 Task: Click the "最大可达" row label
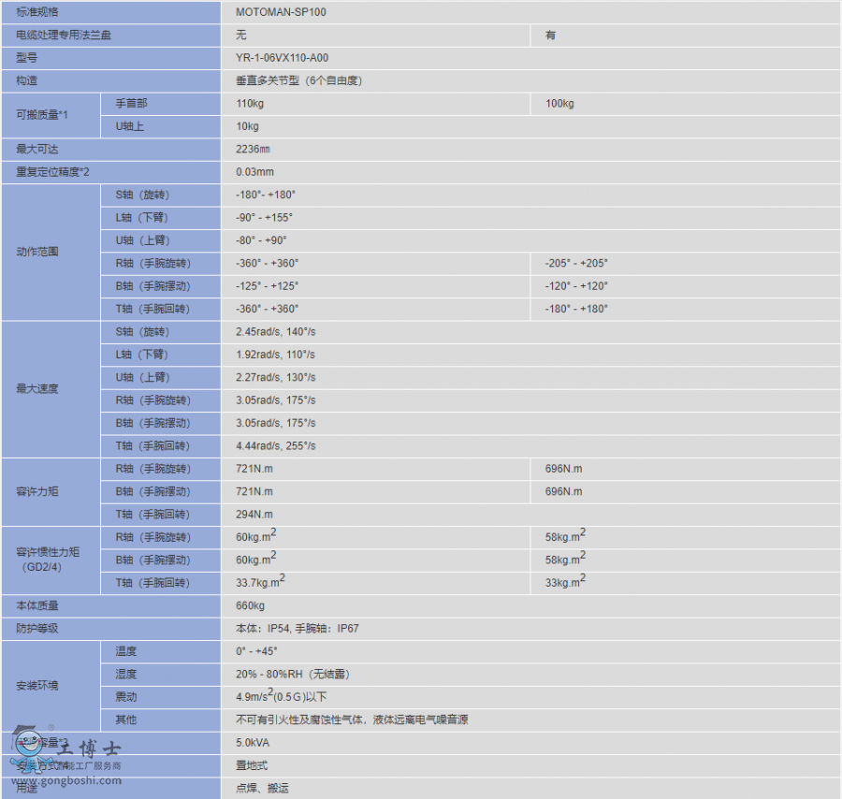click(x=37, y=150)
